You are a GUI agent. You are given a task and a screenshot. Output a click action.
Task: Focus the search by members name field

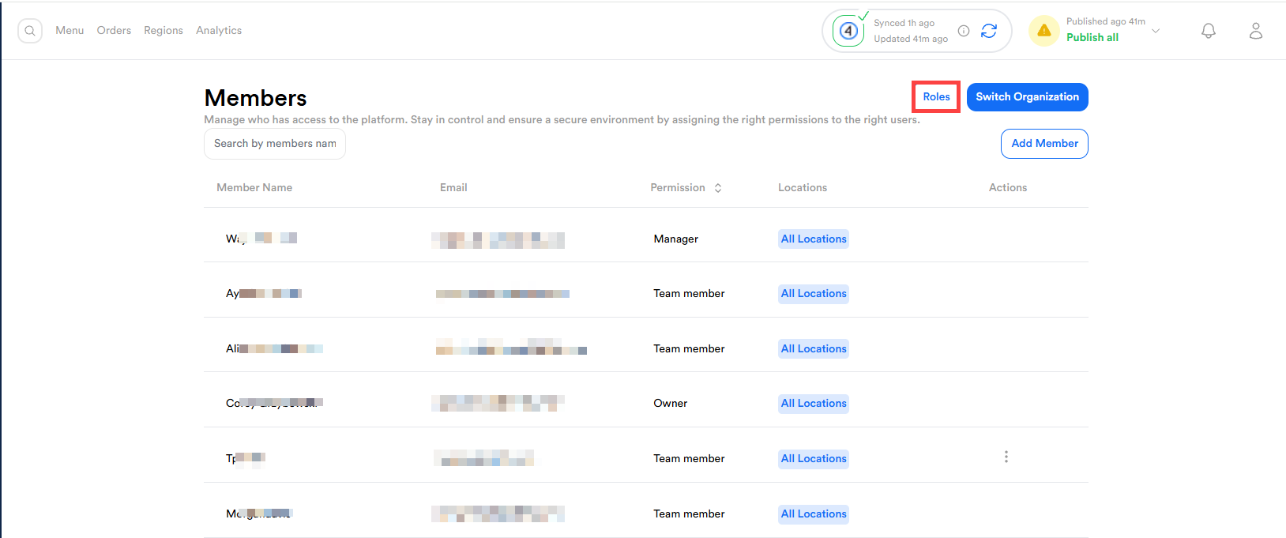[x=275, y=144]
